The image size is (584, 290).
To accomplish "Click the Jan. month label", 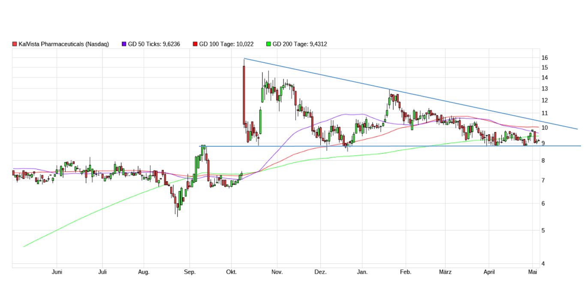I will (x=362, y=272).
